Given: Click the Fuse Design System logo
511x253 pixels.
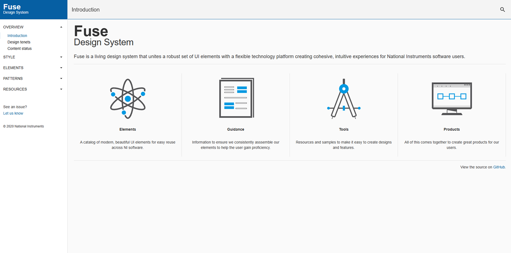Looking at the screenshot, I should point(16,9).
